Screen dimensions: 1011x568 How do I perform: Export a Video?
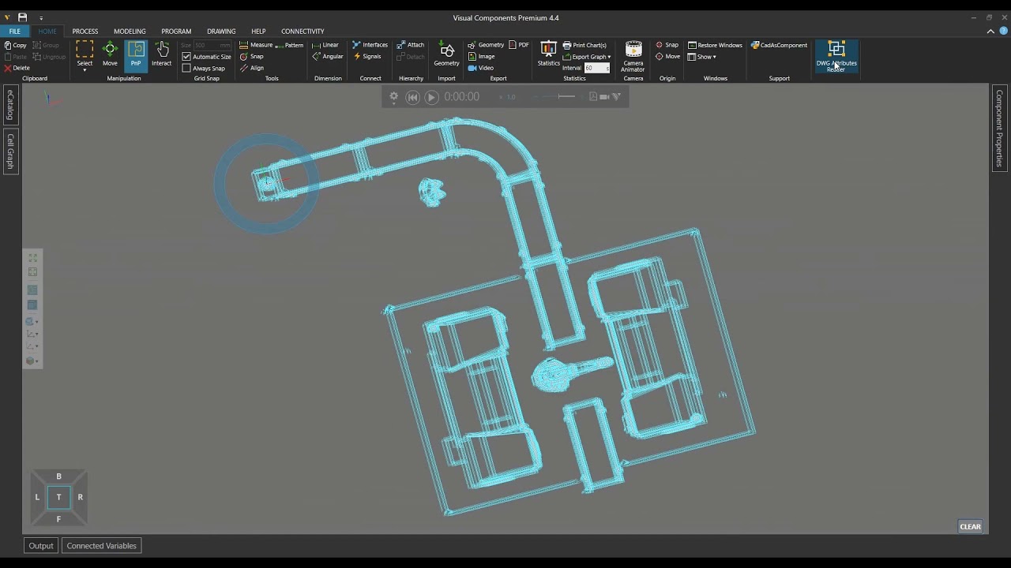[481, 68]
